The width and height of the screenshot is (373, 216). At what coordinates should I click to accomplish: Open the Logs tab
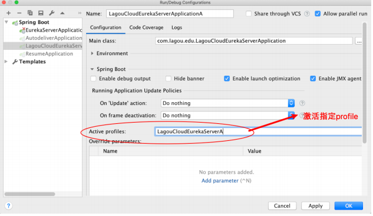(177, 28)
